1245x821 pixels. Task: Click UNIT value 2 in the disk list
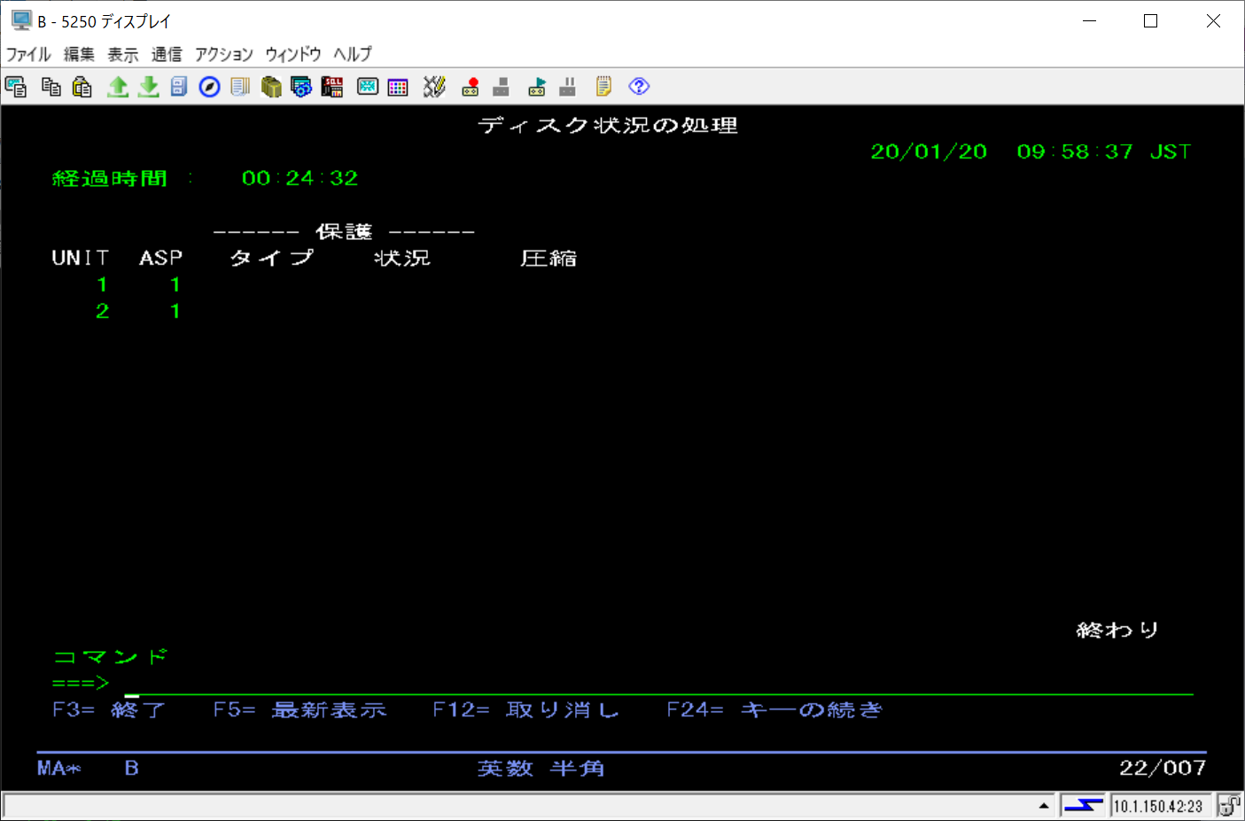pyautogui.click(x=103, y=311)
